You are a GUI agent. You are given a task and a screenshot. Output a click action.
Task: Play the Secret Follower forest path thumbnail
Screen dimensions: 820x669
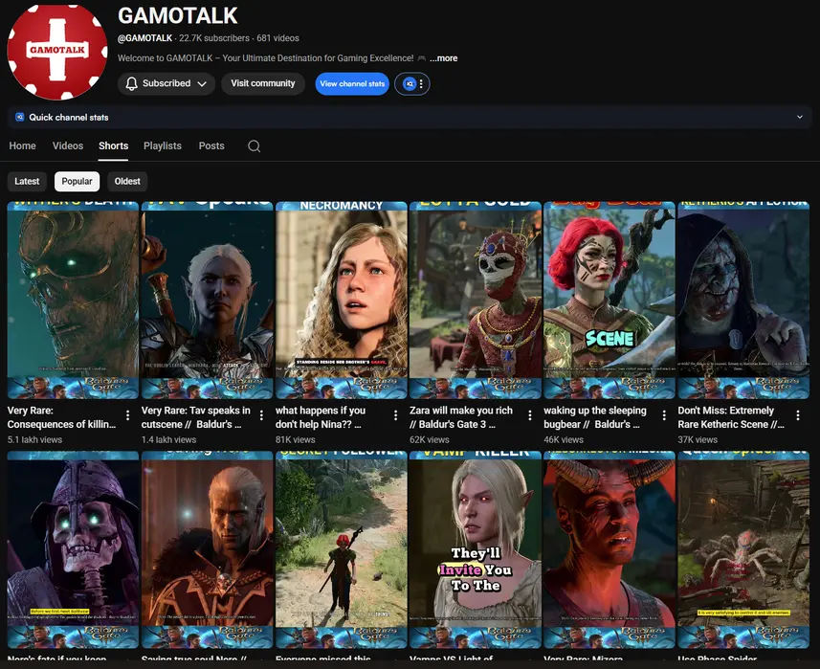[341, 549]
